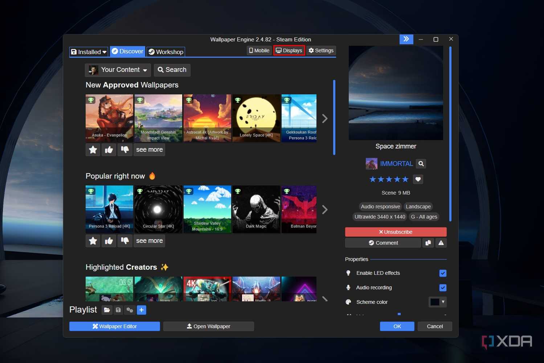Image resolution: width=544 pixels, height=363 pixels.
Task: Click the properties panel vertical scrollbar
Action: click(x=450, y=134)
